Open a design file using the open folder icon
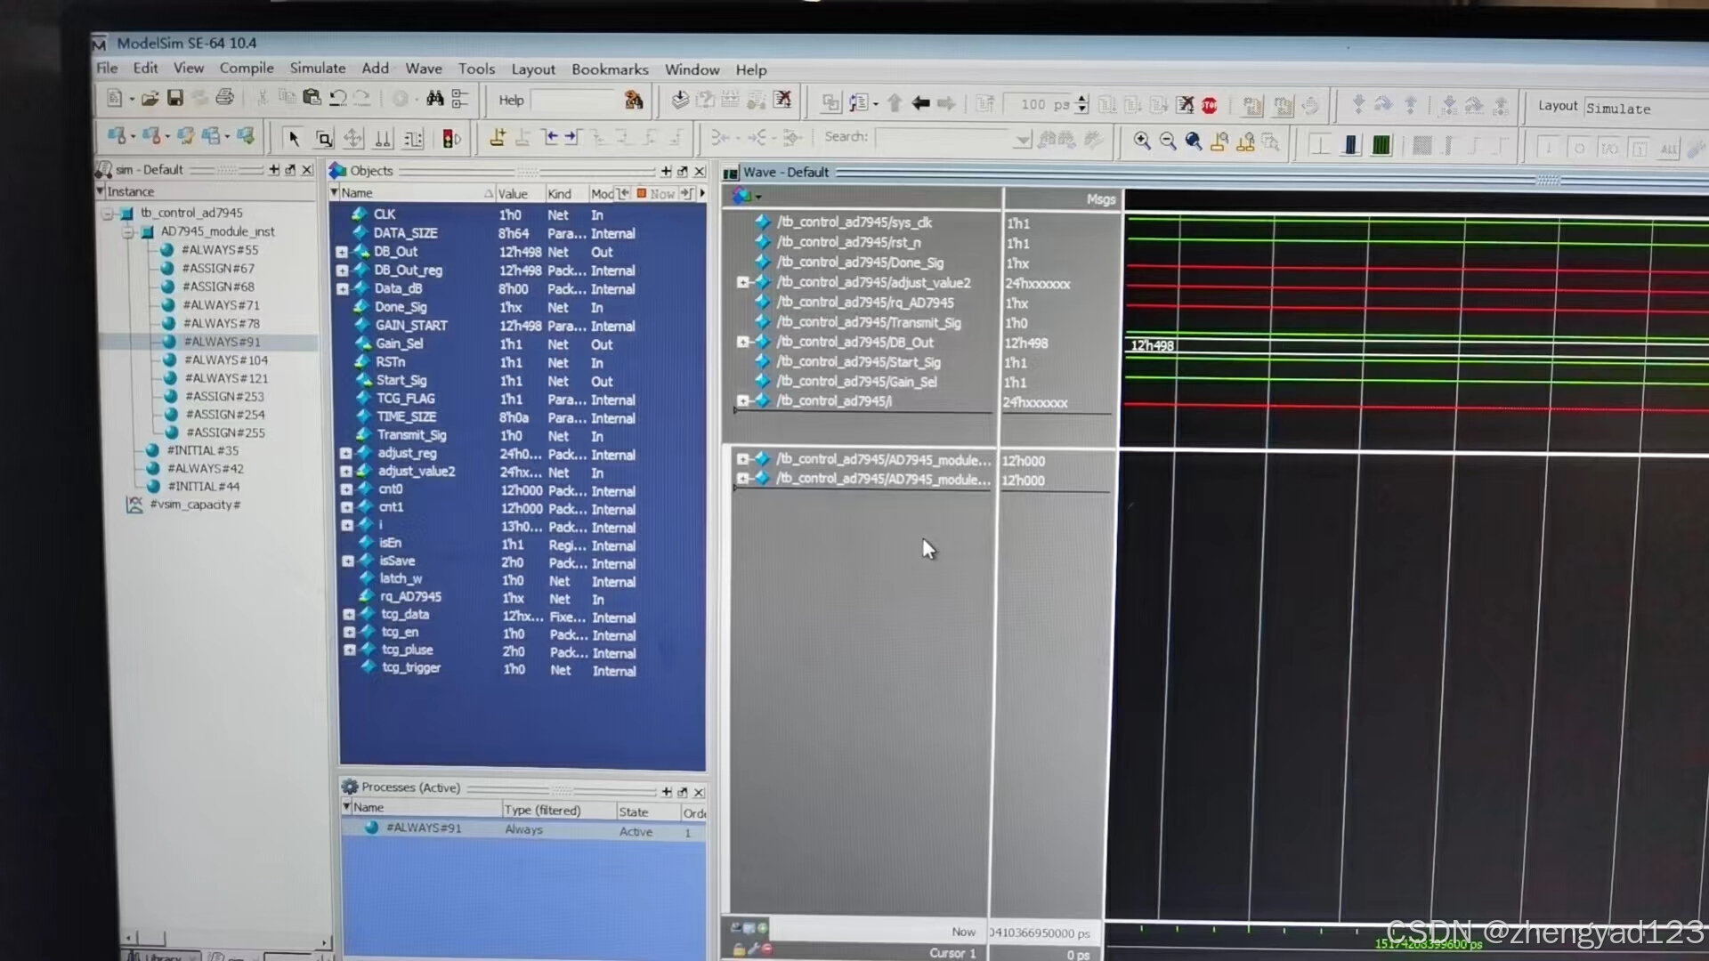 [x=150, y=98]
